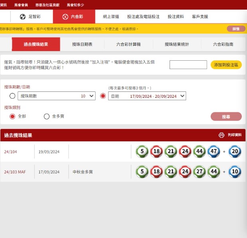247x238 pixels.
Task: Click blue extra ball number 20
Action: click(x=235, y=151)
